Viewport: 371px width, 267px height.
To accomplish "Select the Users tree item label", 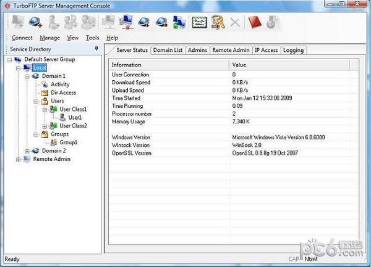I will pyautogui.click(x=58, y=101).
